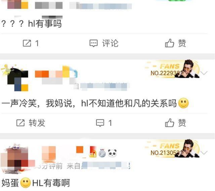Image resolution: width=215 pixels, height=191 pixels.
Task: Tap the 转发 label on the second post
Action: click(x=37, y=123)
